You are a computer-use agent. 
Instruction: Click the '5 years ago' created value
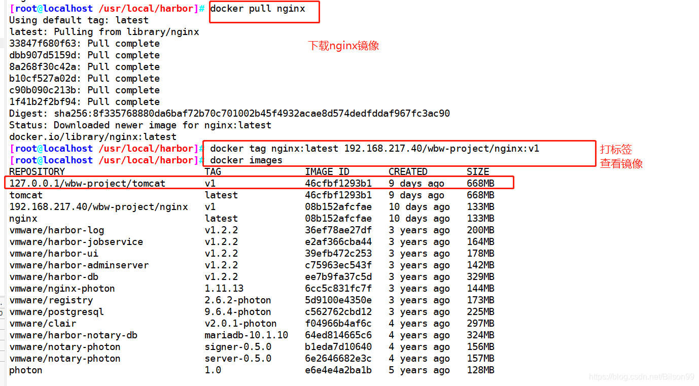420,370
